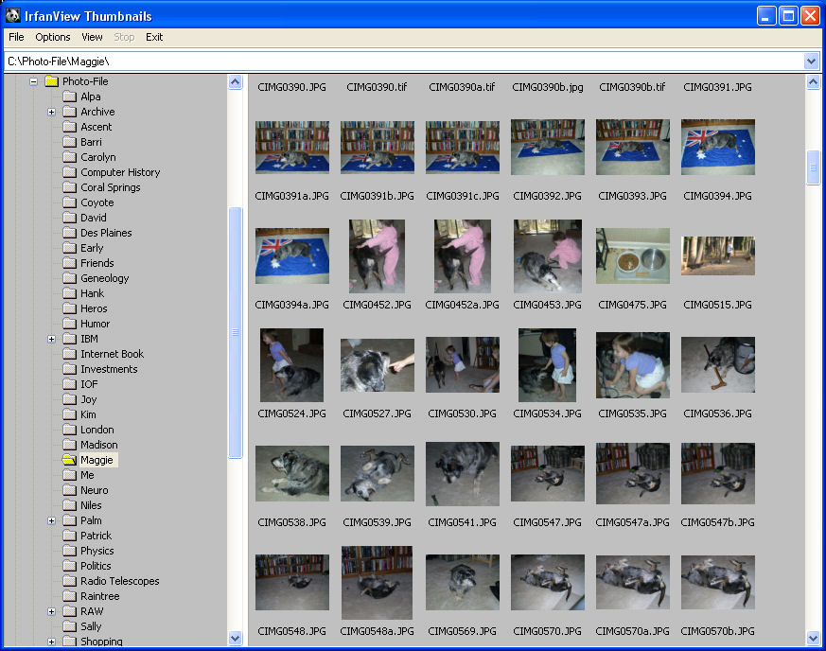Click the Coral Springs folder icon
This screenshot has height=651, width=826.
[x=69, y=187]
